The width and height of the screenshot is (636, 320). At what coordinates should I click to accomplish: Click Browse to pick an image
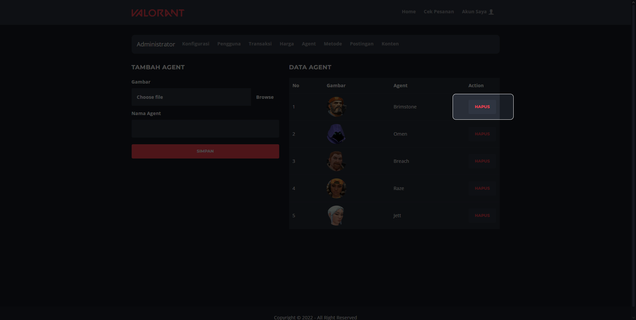pos(265,97)
